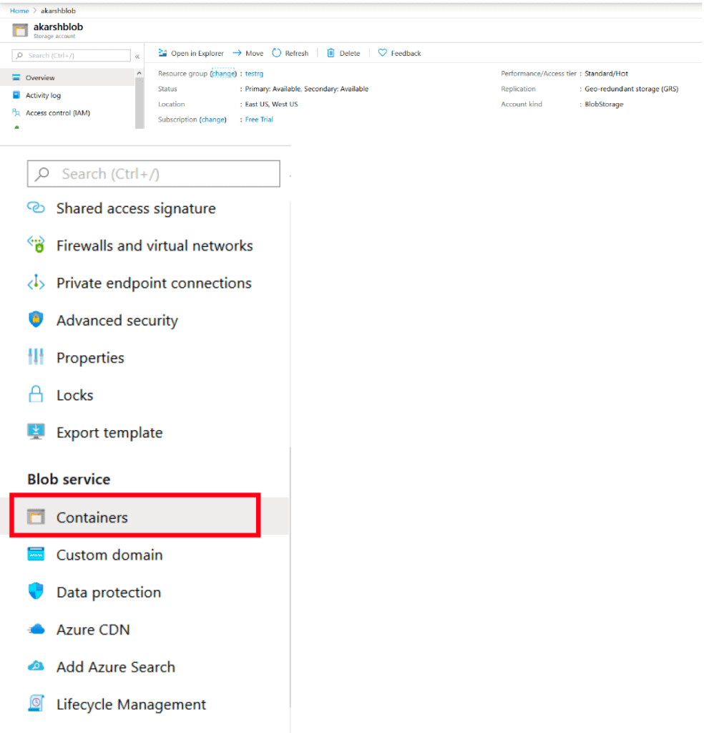The height and width of the screenshot is (733, 704).
Task: Open Firewalls and virtual networks icon
Action: (x=36, y=245)
